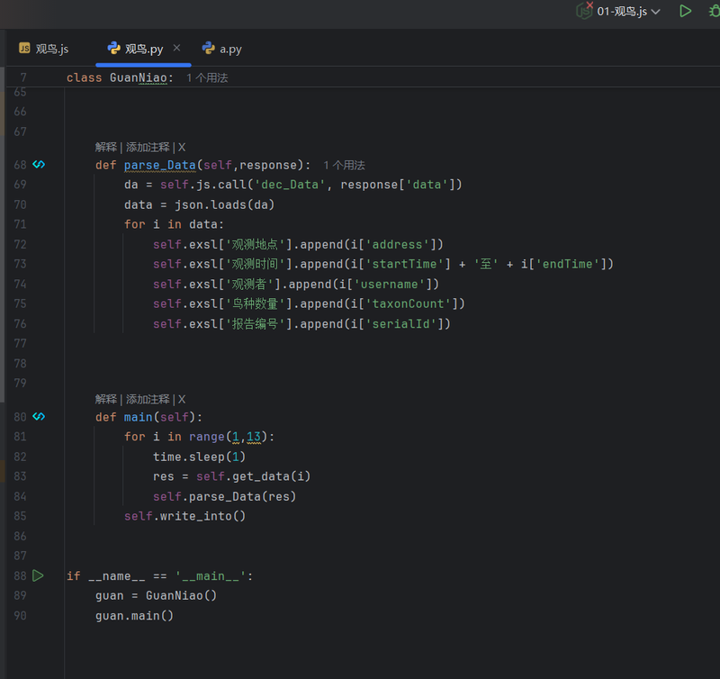Click the 'serialId' string on line 76
The width and height of the screenshot is (720, 679).
[x=400, y=324]
